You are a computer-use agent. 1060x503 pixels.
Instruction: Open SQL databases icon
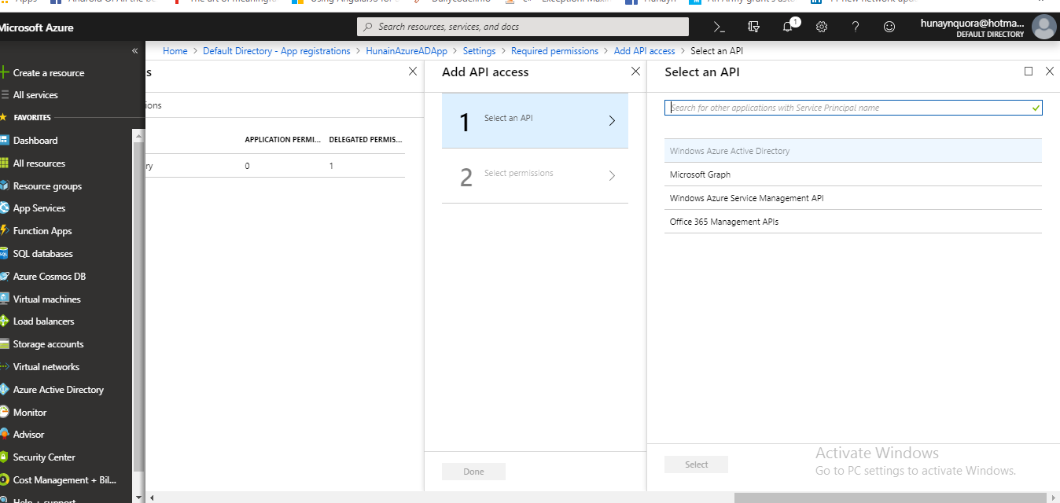pyautogui.click(x=5, y=254)
